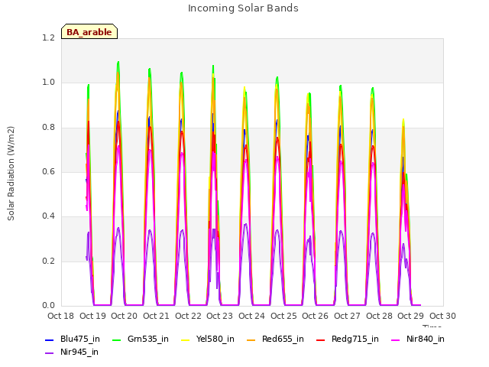489x367 pixels.
Task: Click the Oct 29 x-axis tick label
Action: pos(410,316)
